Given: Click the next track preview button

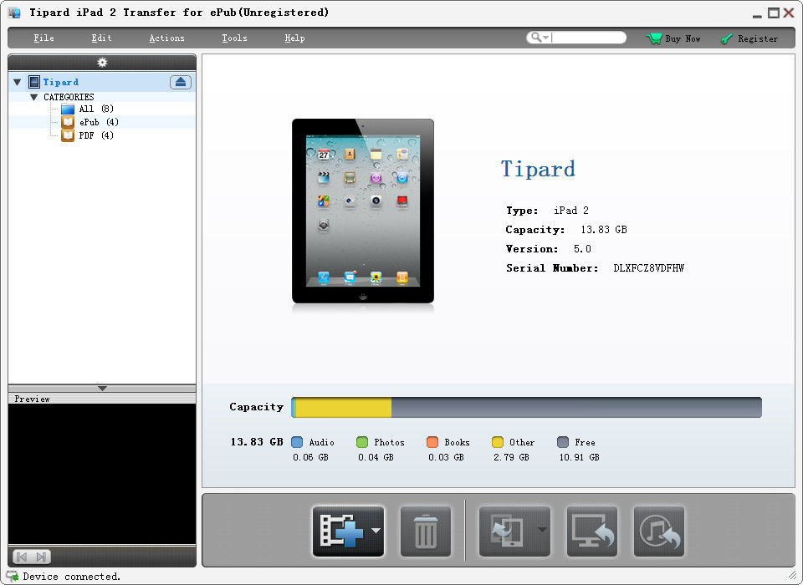Looking at the screenshot, I should 41,557.
